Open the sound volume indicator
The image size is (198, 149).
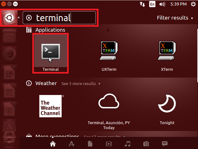click(x=162, y=4)
